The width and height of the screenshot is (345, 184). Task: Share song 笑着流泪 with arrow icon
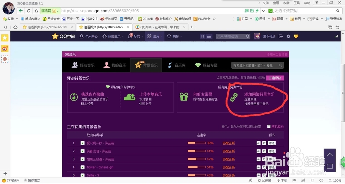(258, 151)
